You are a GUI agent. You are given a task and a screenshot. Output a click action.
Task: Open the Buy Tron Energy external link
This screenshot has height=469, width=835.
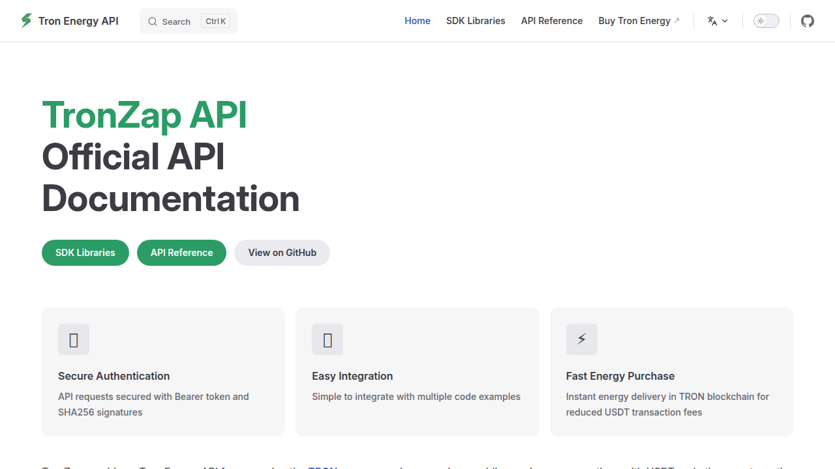(x=639, y=21)
